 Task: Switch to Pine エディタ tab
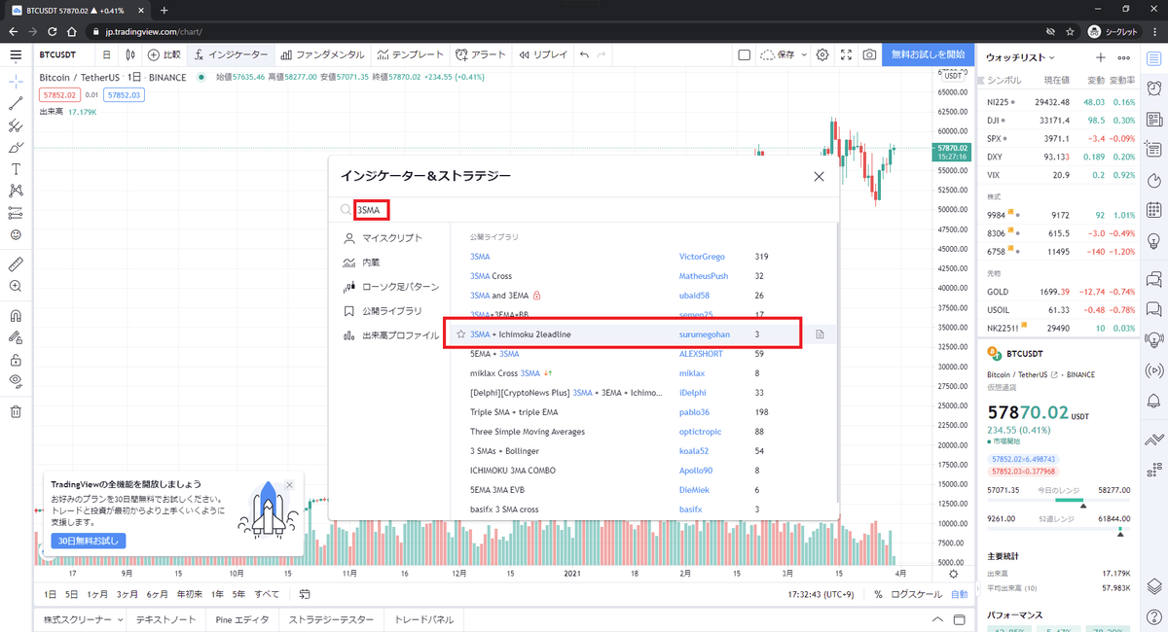(243, 619)
